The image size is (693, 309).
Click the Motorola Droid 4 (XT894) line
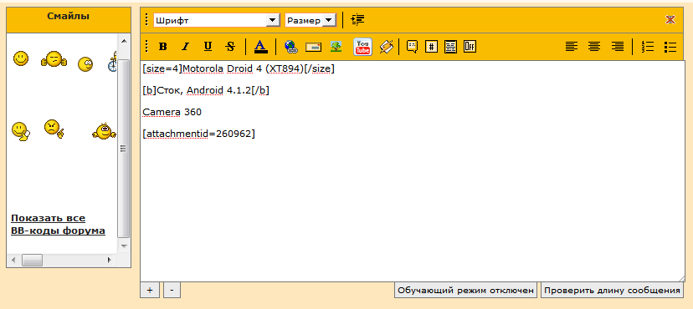[239, 69]
